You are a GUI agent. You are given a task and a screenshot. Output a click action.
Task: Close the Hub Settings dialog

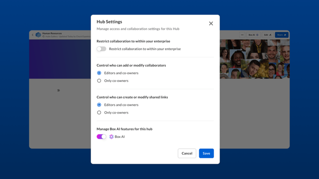[x=211, y=24]
